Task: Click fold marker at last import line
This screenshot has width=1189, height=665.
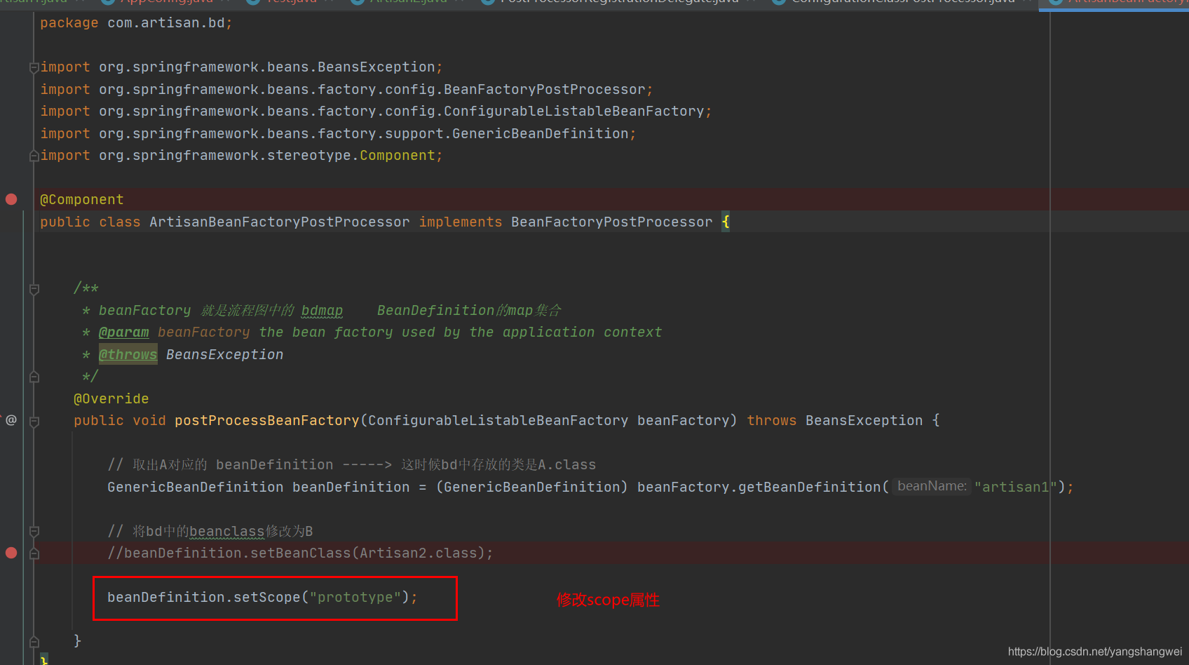Action: point(34,156)
